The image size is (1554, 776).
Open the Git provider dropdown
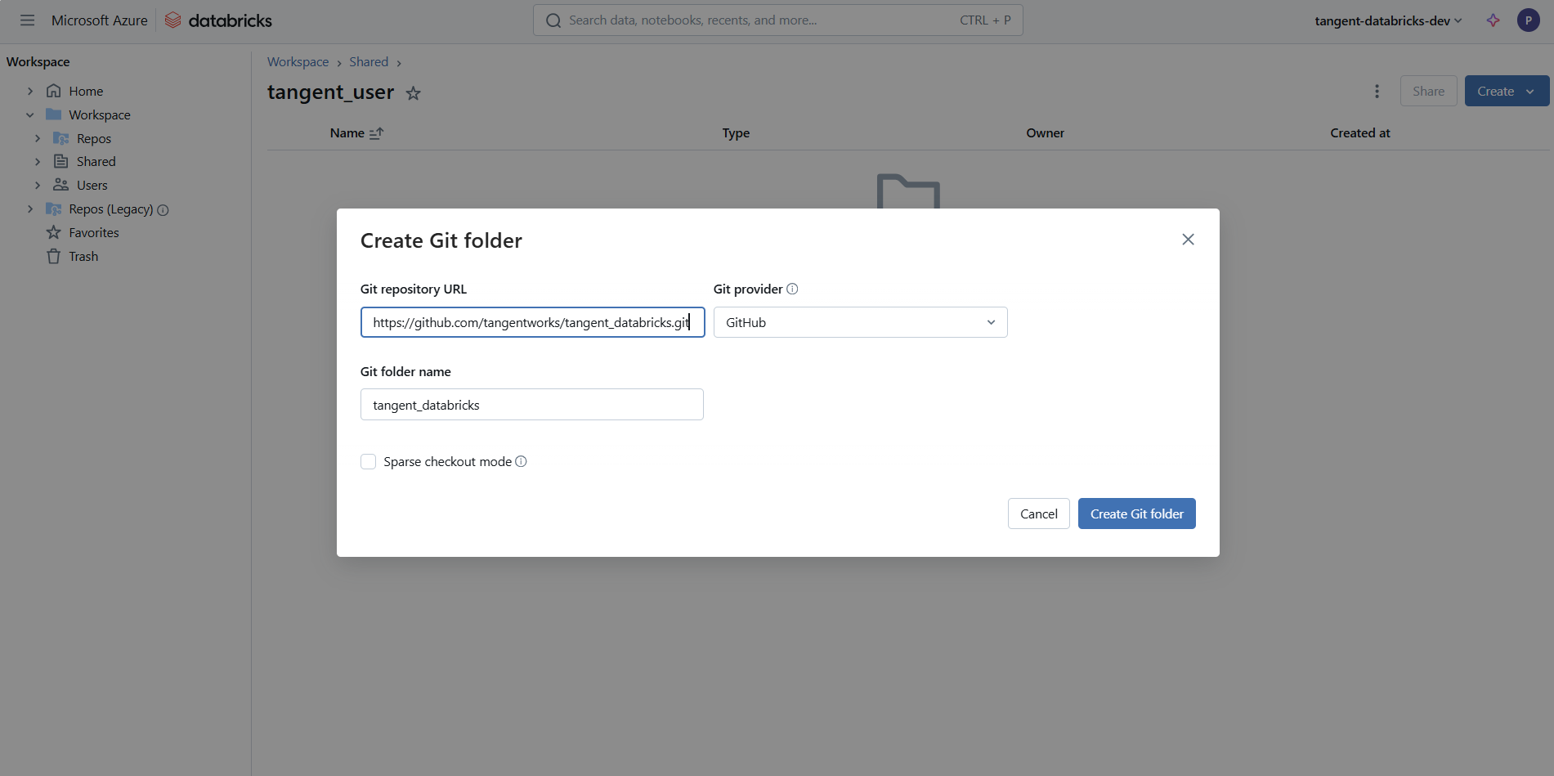tap(860, 322)
